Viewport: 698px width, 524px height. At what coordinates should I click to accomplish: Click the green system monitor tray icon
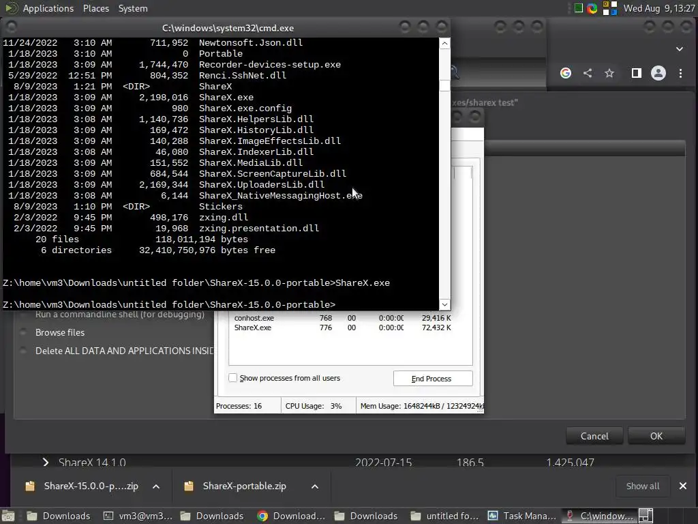click(578, 8)
